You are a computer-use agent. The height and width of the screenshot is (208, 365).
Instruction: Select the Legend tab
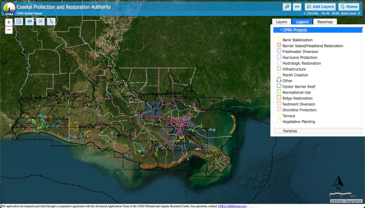coord(302,22)
